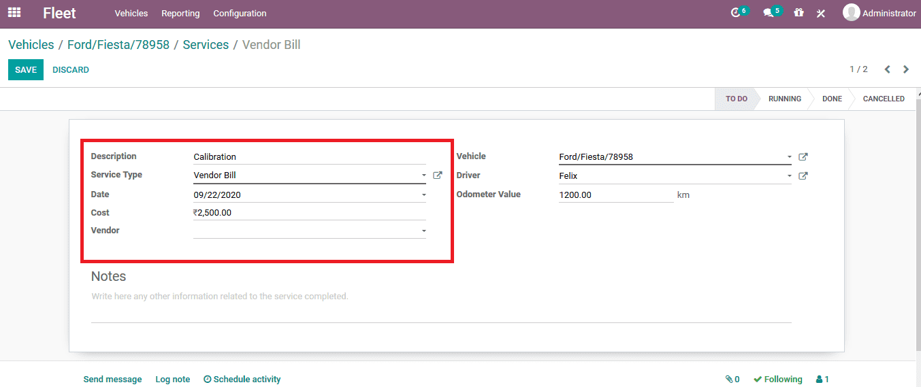Set status to Done
The height and width of the screenshot is (387, 921).
click(x=832, y=99)
